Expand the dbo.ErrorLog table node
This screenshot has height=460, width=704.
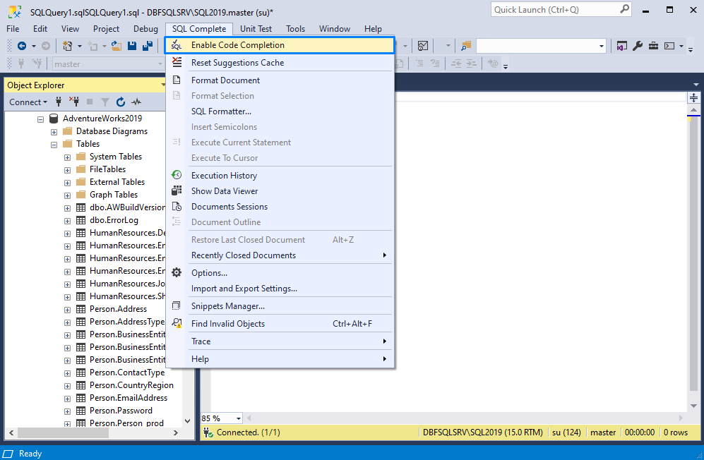point(67,221)
